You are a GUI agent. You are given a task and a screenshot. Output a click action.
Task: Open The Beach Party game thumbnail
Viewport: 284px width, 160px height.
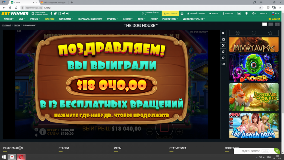[x=254, y=125]
